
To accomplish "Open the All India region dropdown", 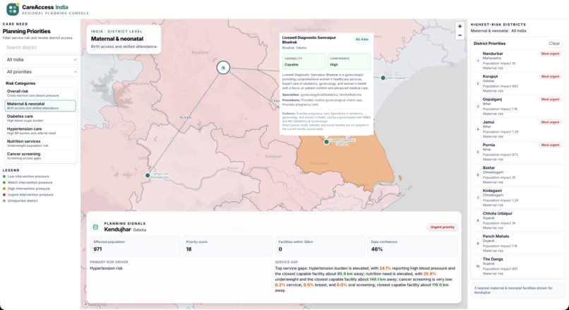I will point(40,59).
